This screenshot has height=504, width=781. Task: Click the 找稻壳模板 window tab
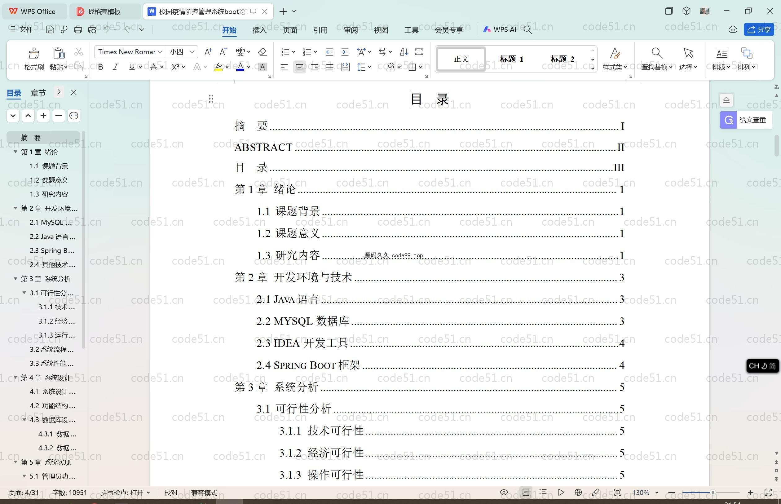(x=105, y=11)
